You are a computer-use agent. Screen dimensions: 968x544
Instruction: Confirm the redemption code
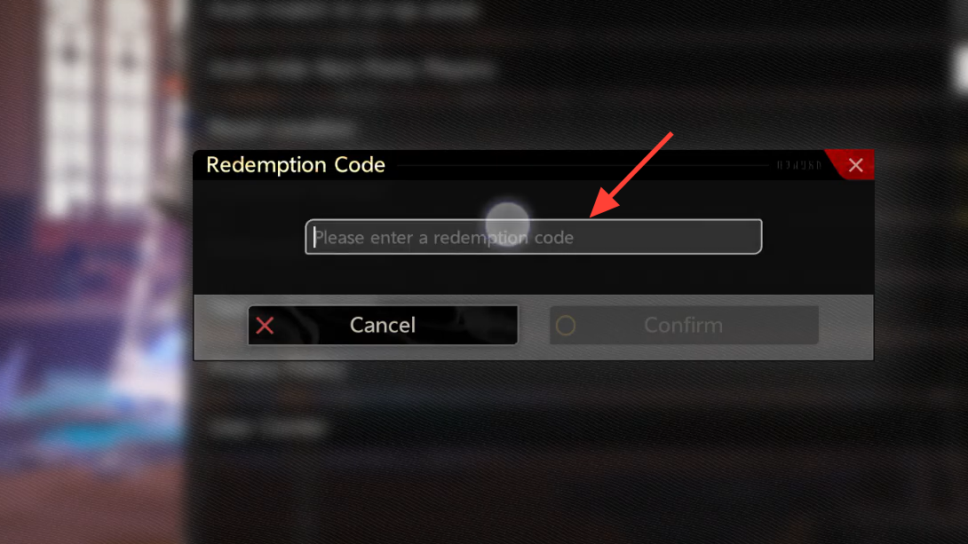tap(684, 325)
